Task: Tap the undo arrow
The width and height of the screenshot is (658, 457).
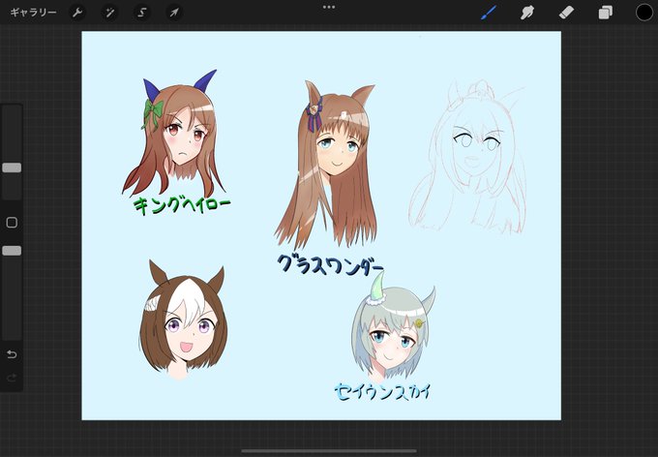Action: 12,354
